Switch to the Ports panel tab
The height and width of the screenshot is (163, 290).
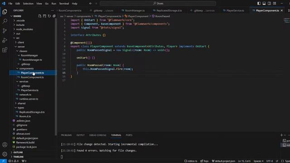(129, 135)
